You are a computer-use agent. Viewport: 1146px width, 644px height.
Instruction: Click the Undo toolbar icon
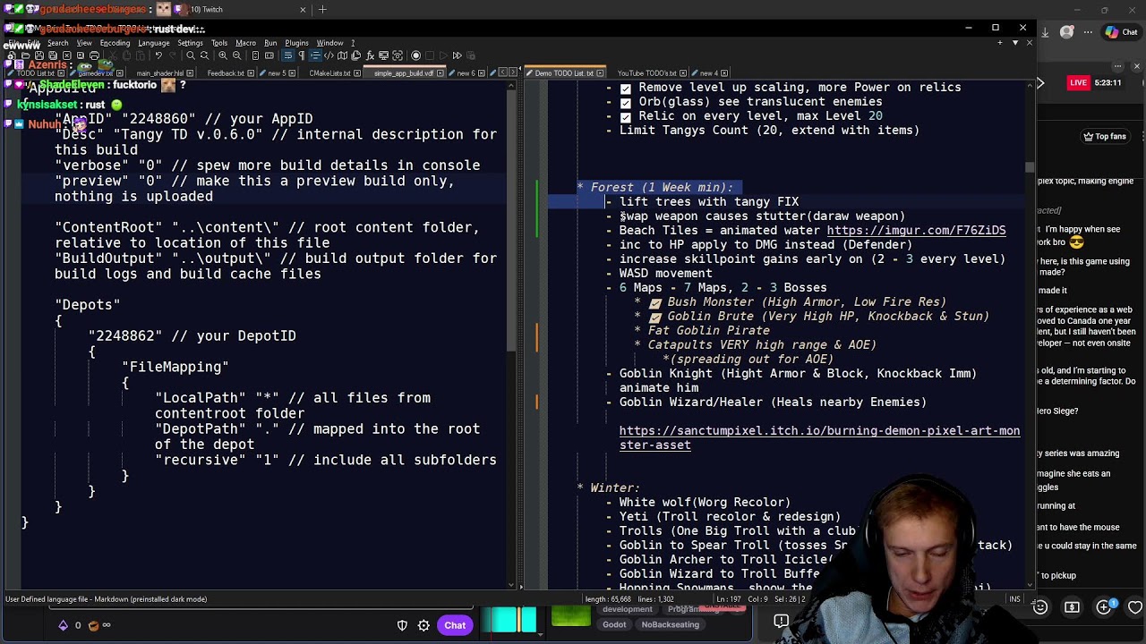tap(158, 55)
